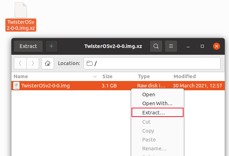Screen dimensions: 229x156
Task: Sort list by Modified column header
Action: pos(185,76)
